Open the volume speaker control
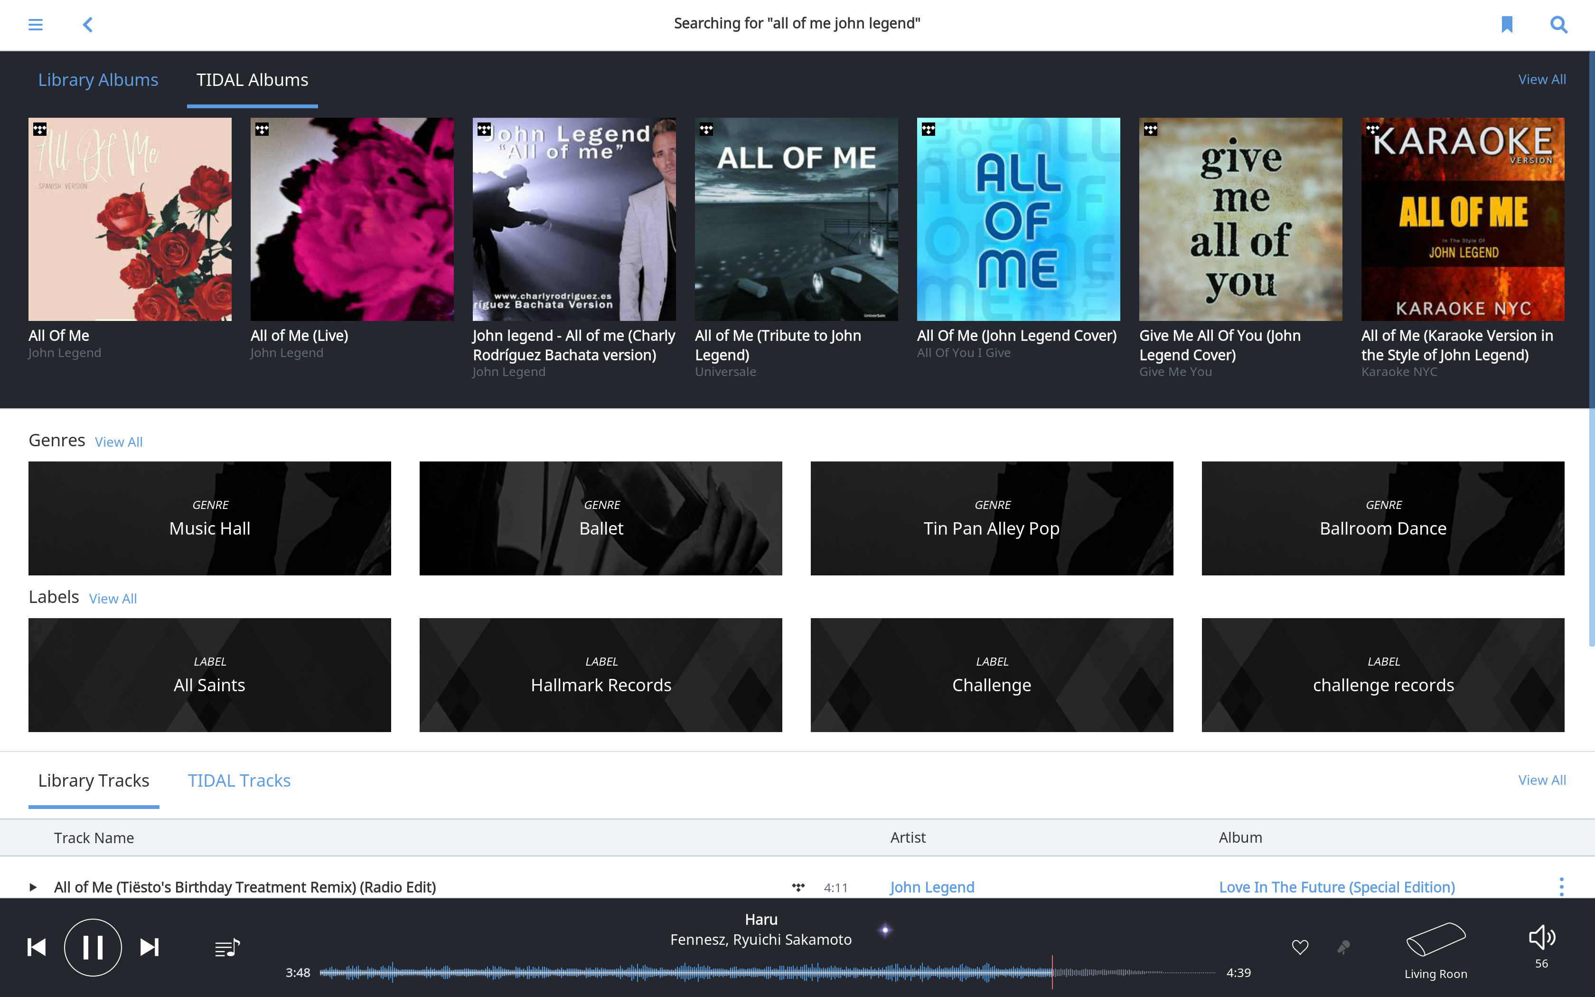 pyautogui.click(x=1541, y=937)
